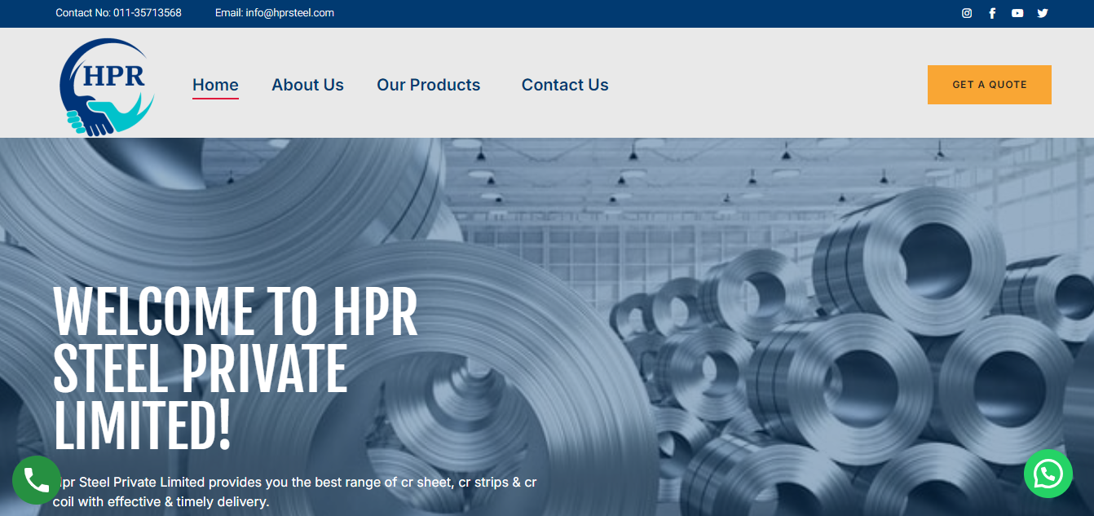
Task: Navigate to Contact Us
Action: click(565, 85)
